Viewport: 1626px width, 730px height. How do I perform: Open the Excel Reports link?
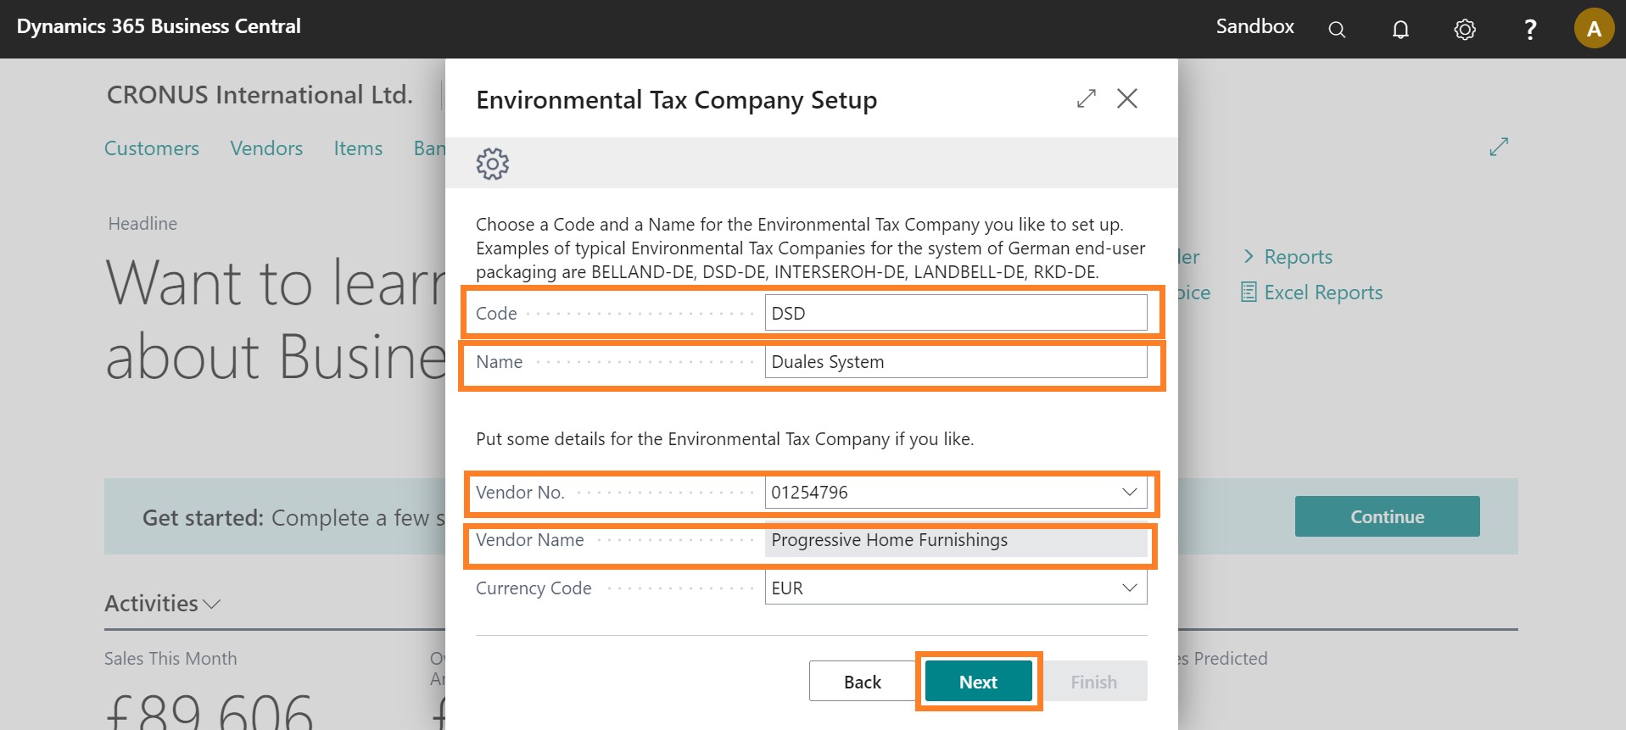1322,293
